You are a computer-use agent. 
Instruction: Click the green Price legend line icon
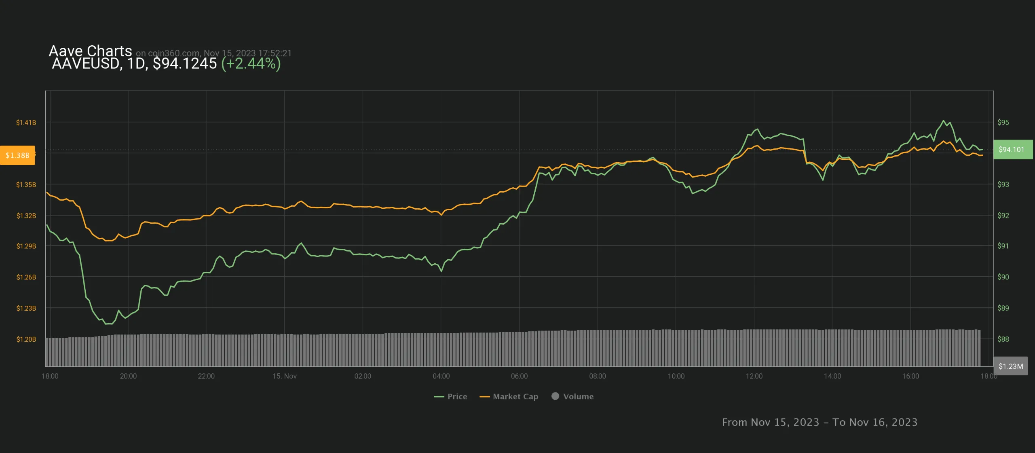click(439, 397)
